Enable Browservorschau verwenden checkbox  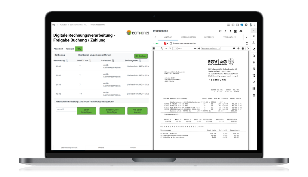171,43
